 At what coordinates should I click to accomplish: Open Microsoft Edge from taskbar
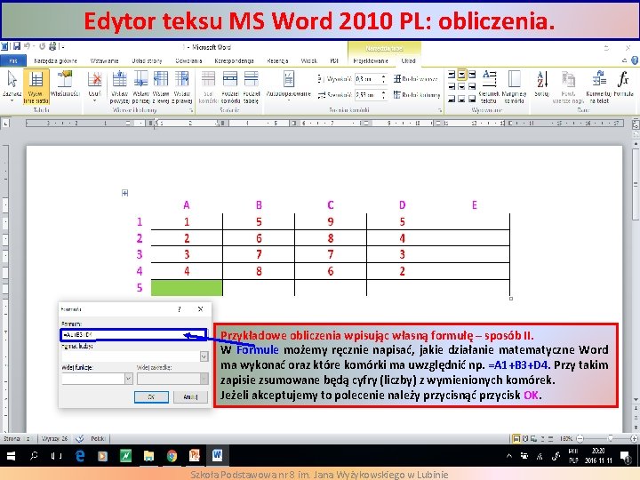tap(80, 456)
